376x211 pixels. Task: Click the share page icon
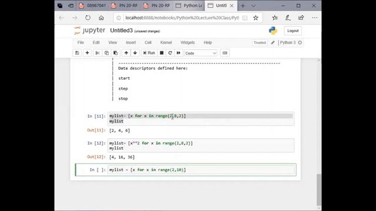(x=301, y=18)
